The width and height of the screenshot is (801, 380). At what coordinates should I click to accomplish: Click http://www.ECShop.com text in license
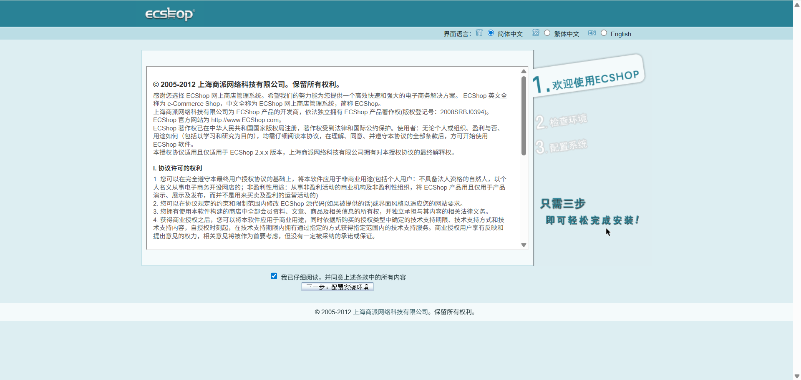click(245, 120)
